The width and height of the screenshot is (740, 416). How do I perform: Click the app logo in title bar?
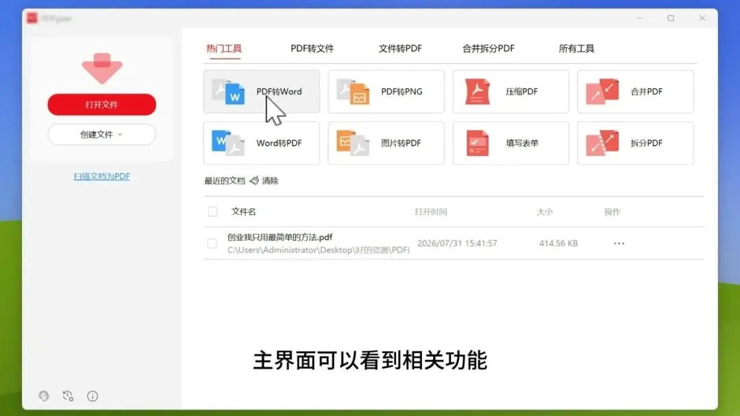[x=32, y=18]
